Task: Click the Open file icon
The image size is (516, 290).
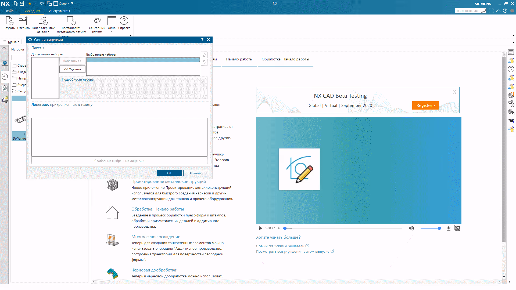Action: (23, 21)
